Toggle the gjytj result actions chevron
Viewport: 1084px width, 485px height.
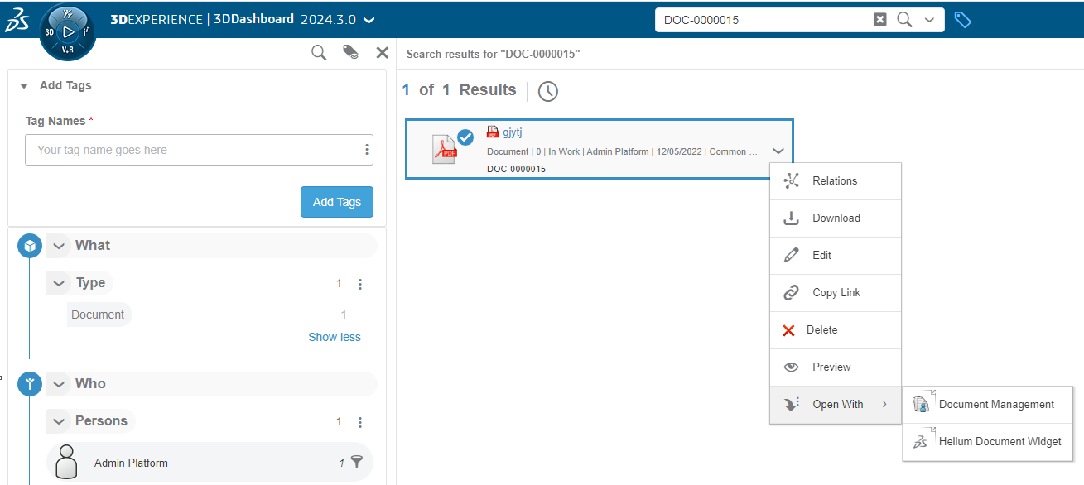778,151
